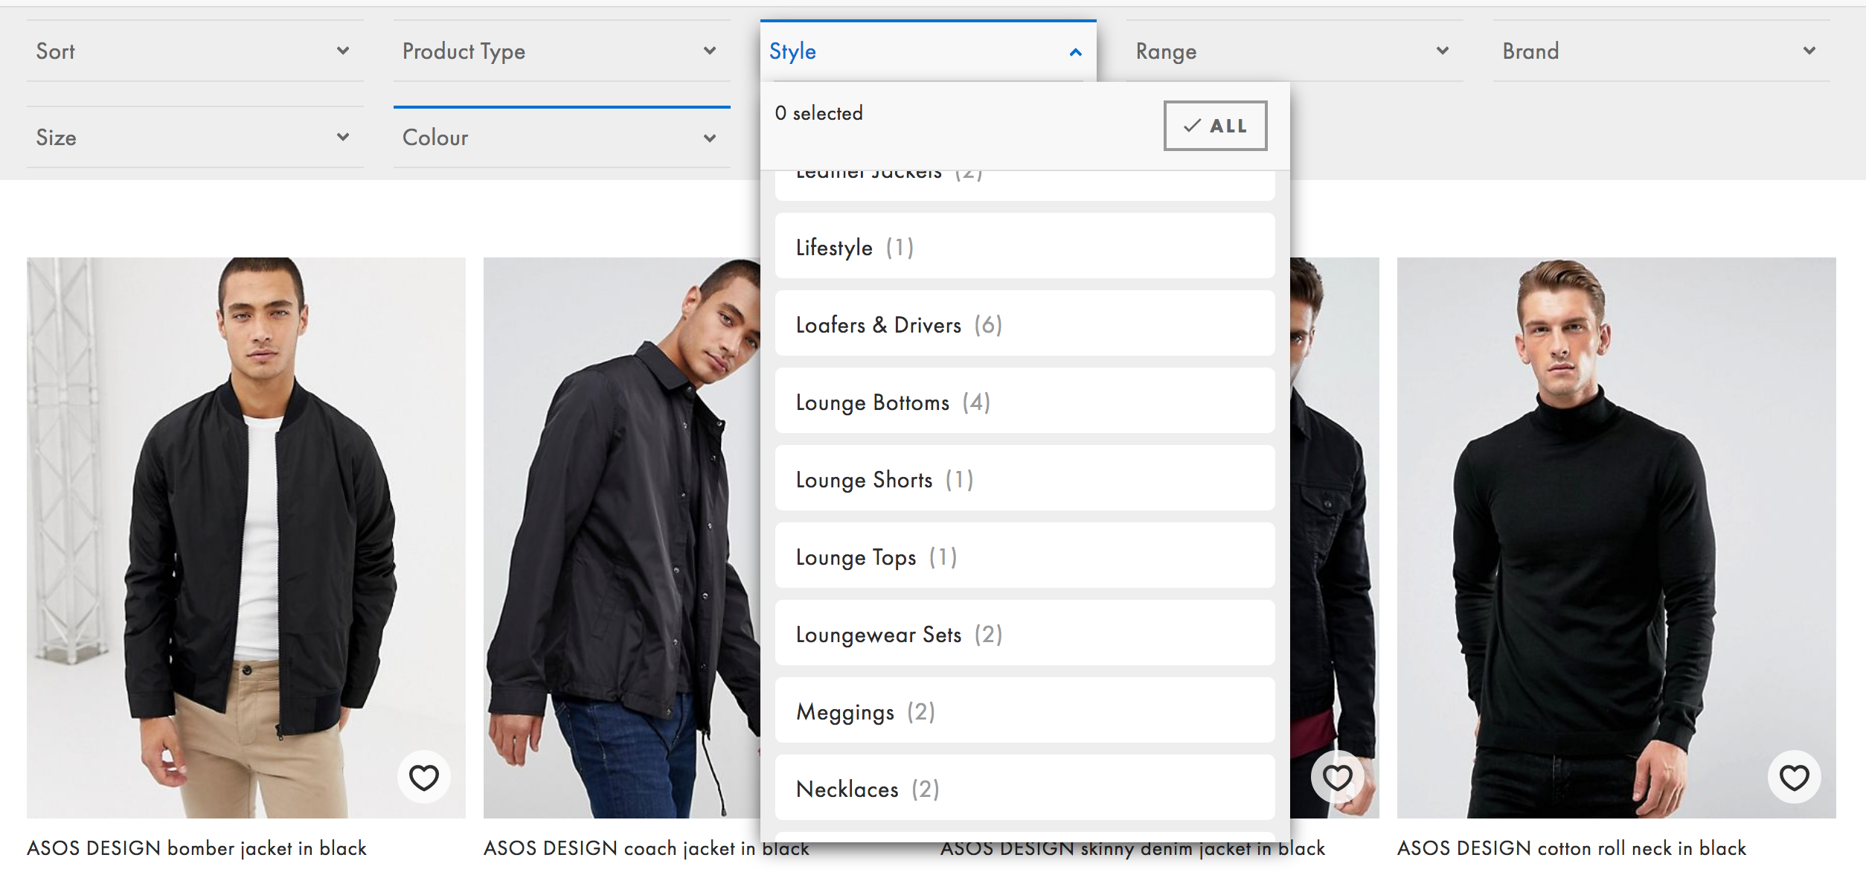This screenshot has height=881, width=1866.
Task: Expand the Product Type dropdown
Action: click(x=557, y=50)
